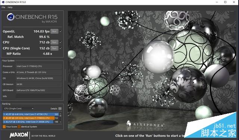This screenshot has width=239, height=140.
Task: Close the Cinebench window
Action: coord(234,2)
